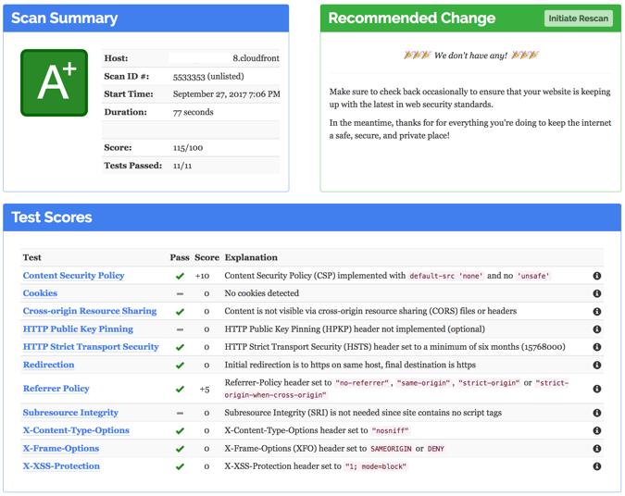Select duration value '77 seconds'
The image size is (625, 496).
coord(193,112)
